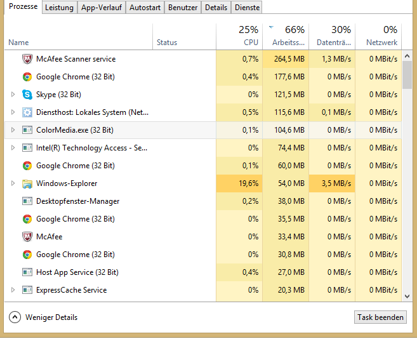Click the vertical scrollbar thumb
Image resolution: width=417 pixels, height=339 pixels.
click(407, 75)
